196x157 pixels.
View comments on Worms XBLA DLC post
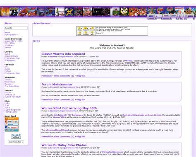click(x=64, y=137)
